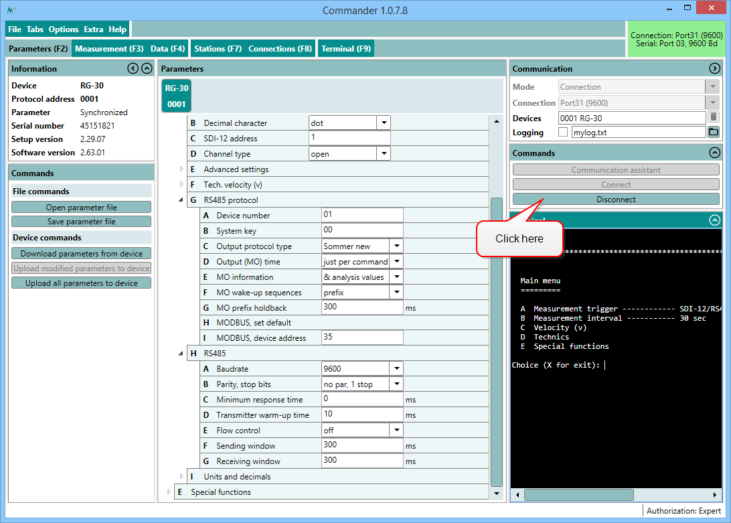Screen dimensions: 731x523
Task: Select Parameters (F2) tab
Action: 38,48
